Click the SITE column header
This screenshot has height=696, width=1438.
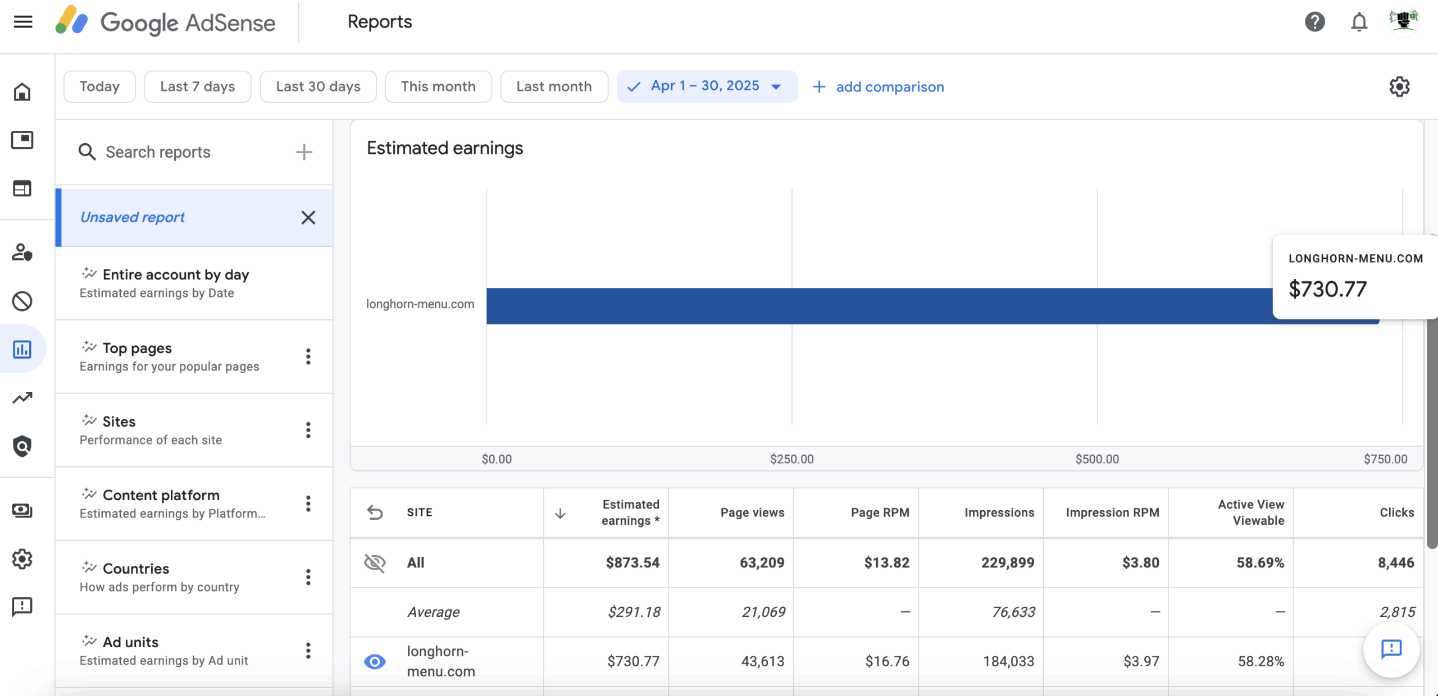coord(419,512)
